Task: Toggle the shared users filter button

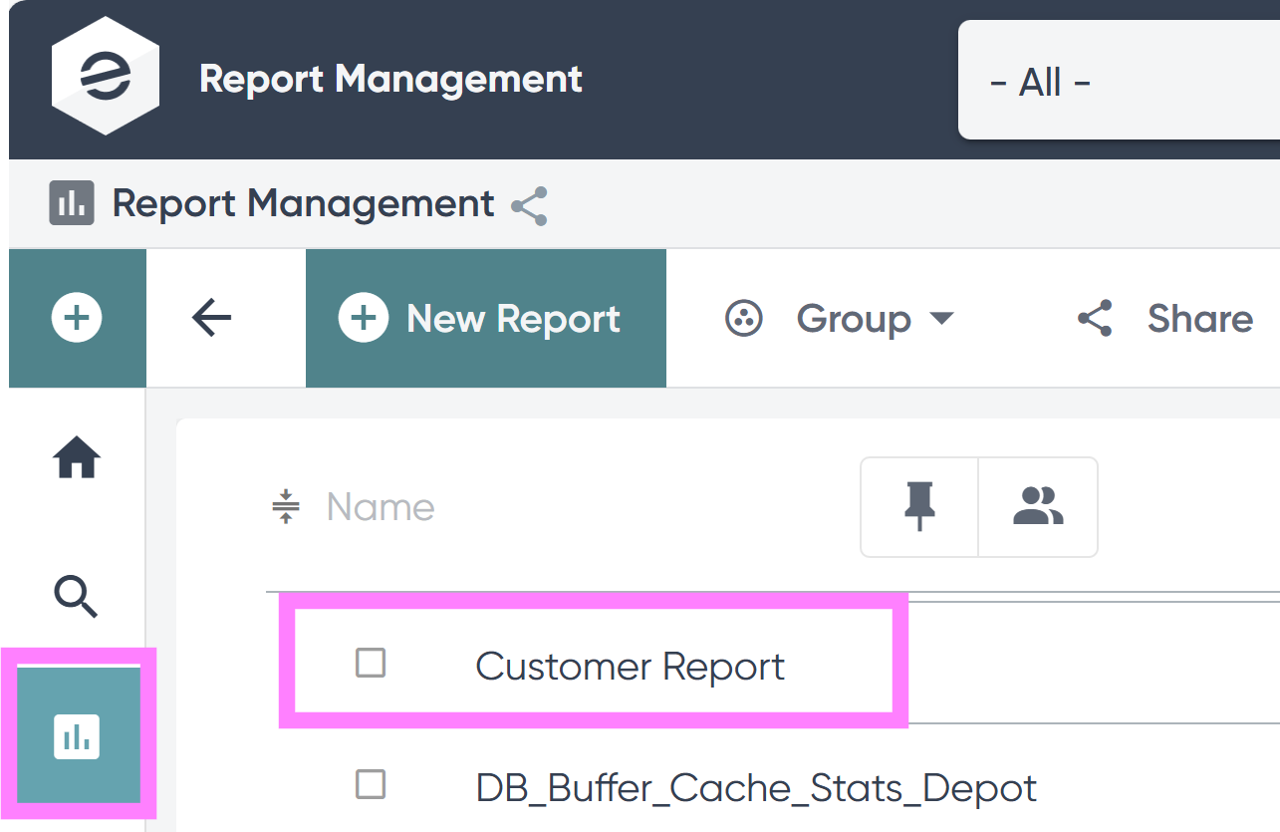Action: [x=1038, y=506]
